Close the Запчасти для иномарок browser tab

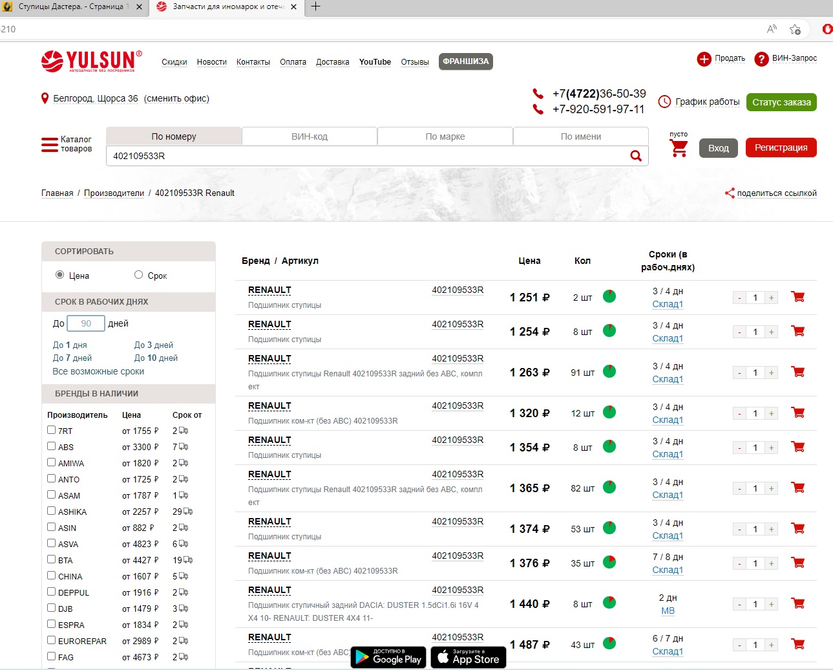(x=294, y=7)
